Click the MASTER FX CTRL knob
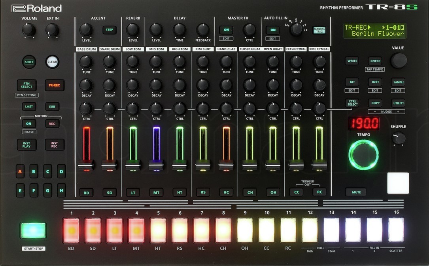 tap(249, 30)
